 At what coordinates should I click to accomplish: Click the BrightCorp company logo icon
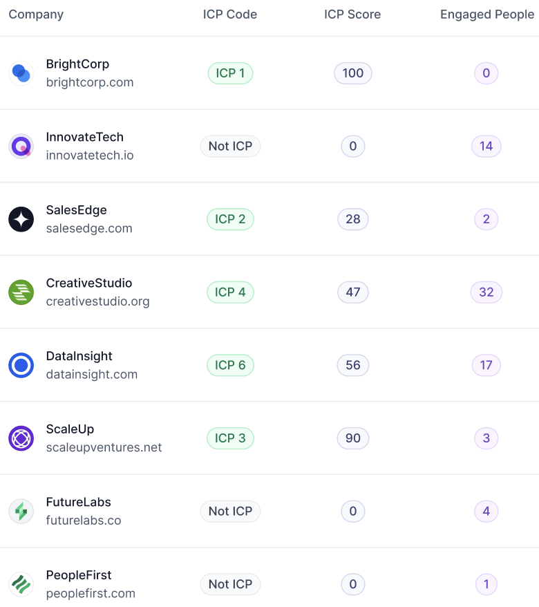(x=21, y=73)
